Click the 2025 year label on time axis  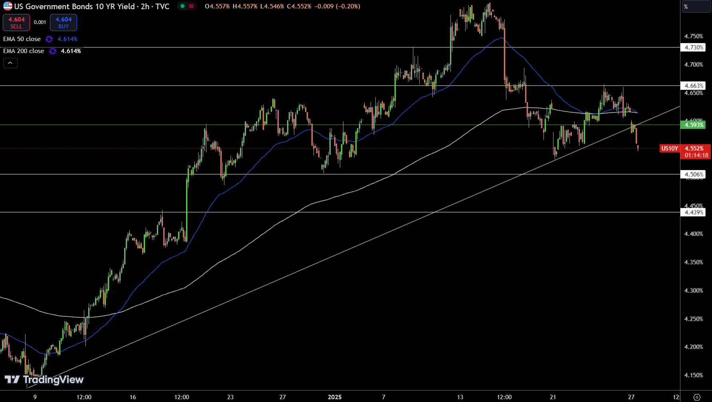335,397
